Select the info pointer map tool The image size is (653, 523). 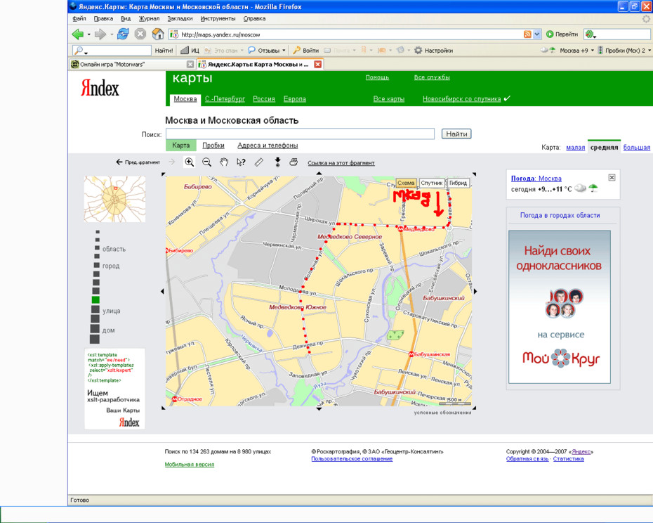pyautogui.click(x=241, y=162)
